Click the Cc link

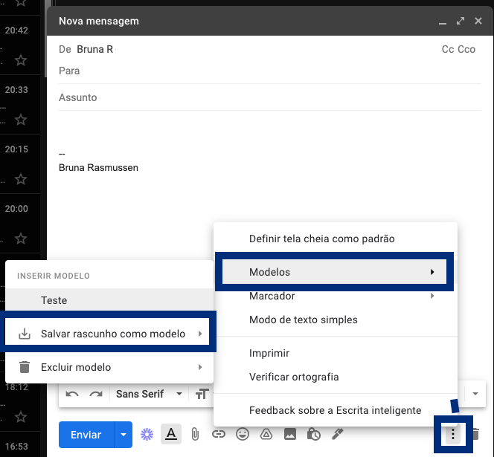(448, 49)
